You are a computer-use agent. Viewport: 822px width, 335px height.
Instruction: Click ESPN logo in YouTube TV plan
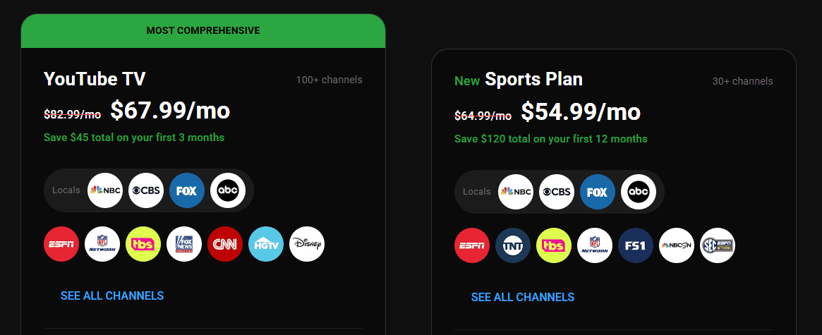click(61, 244)
